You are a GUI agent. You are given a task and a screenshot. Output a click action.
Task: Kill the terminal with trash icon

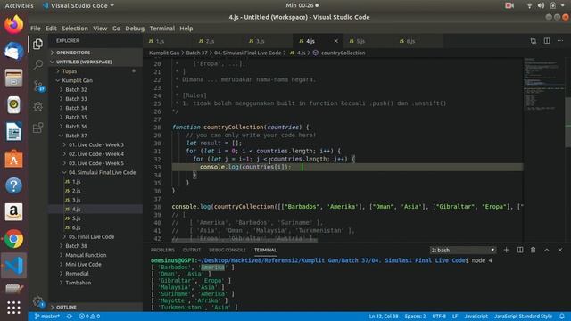[534, 250]
